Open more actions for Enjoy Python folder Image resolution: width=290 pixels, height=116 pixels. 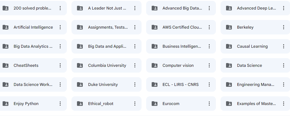point(60,104)
